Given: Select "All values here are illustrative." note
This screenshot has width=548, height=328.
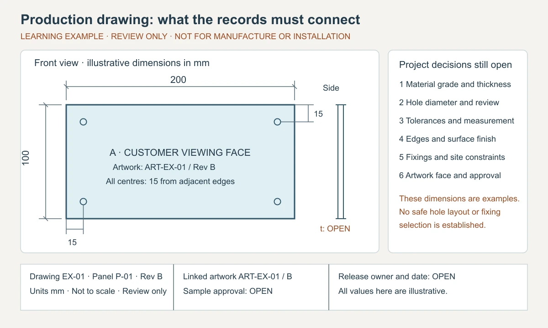Looking at the screenshot, I should coord(393,291).
